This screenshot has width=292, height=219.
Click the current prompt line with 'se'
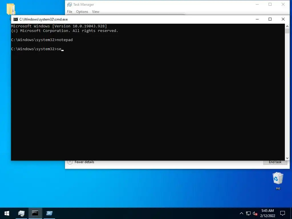[x=37, y=49]
